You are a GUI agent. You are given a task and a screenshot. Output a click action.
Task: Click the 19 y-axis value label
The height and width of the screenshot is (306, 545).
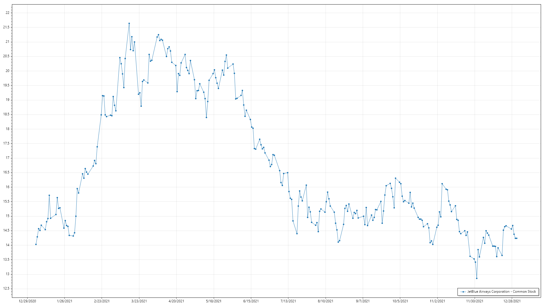pos(7,100)
